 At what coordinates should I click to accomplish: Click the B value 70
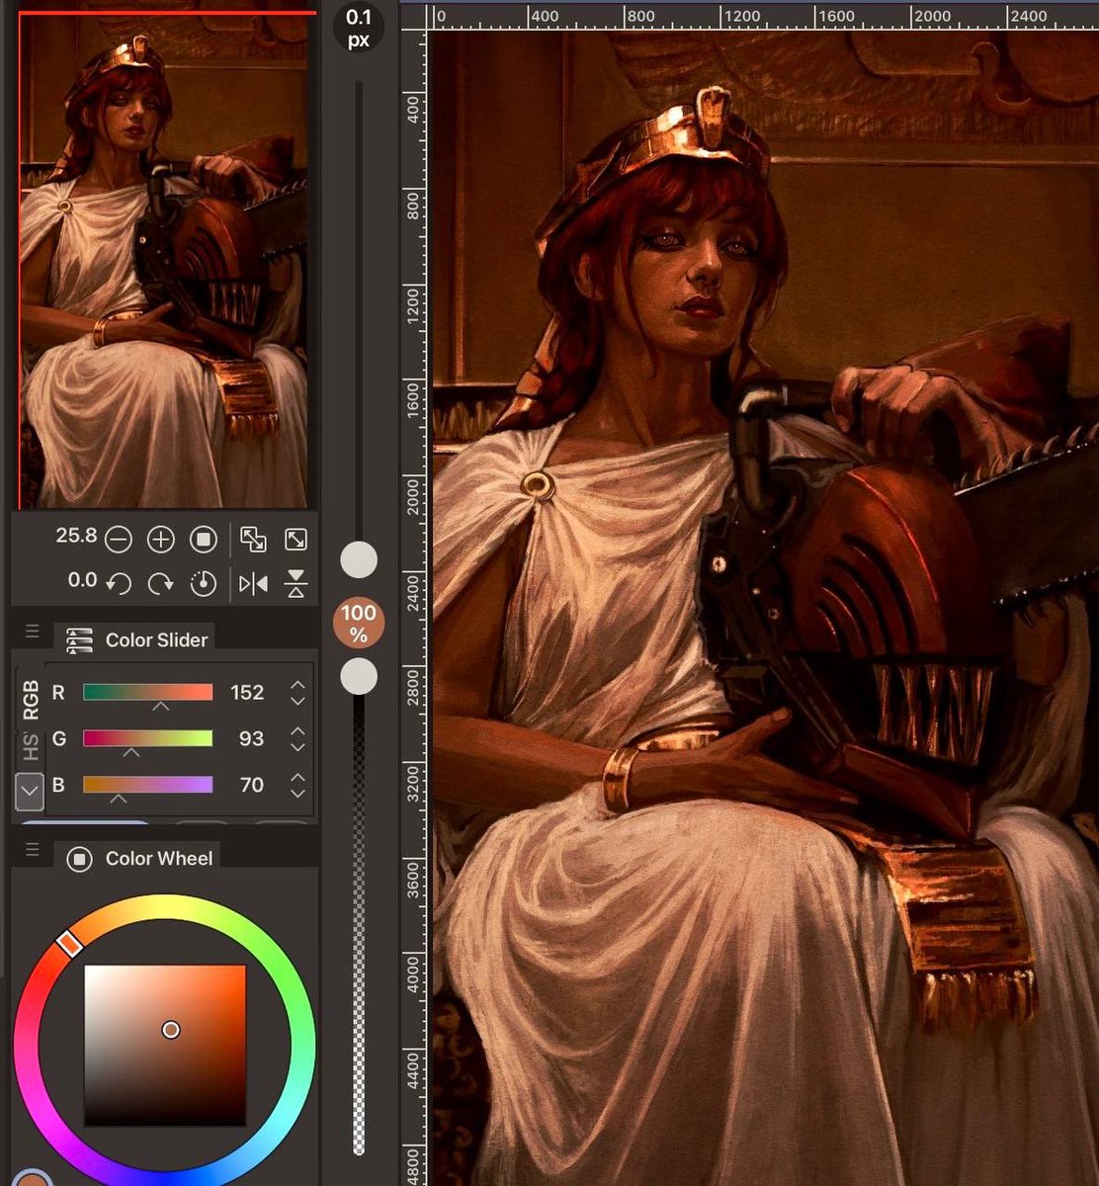tap(252, 785)
